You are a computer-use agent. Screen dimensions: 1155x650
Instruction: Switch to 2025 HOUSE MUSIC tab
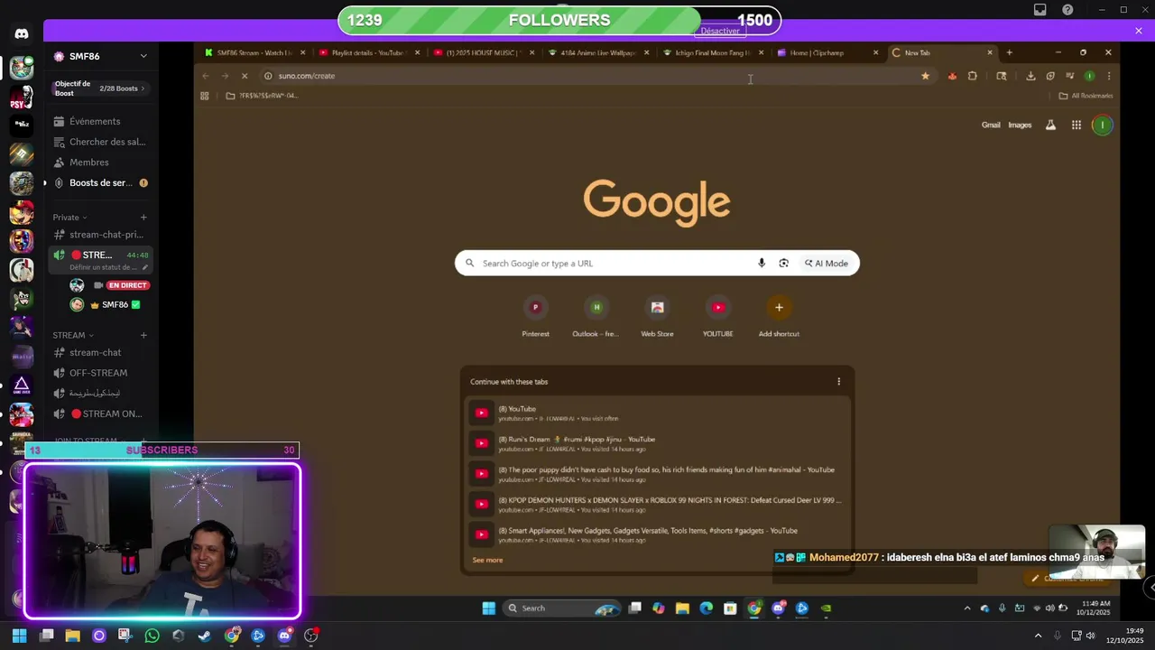[482, 52]
